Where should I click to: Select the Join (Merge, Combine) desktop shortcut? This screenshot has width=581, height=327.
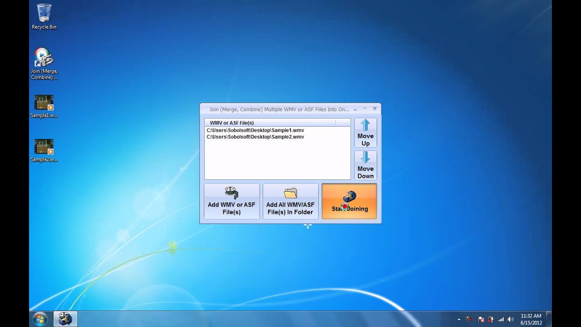44,64
